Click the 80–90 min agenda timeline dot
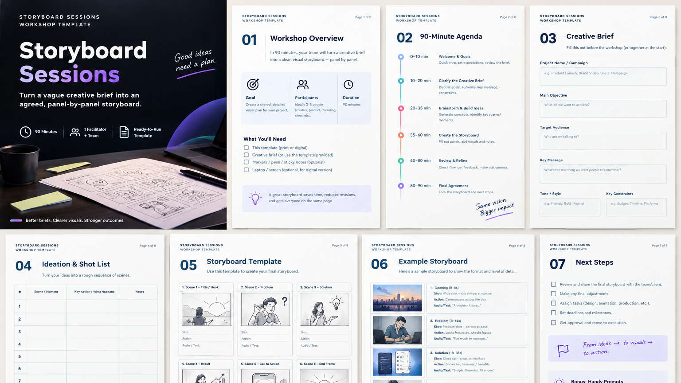681x383 pixels. click(401, 186)
